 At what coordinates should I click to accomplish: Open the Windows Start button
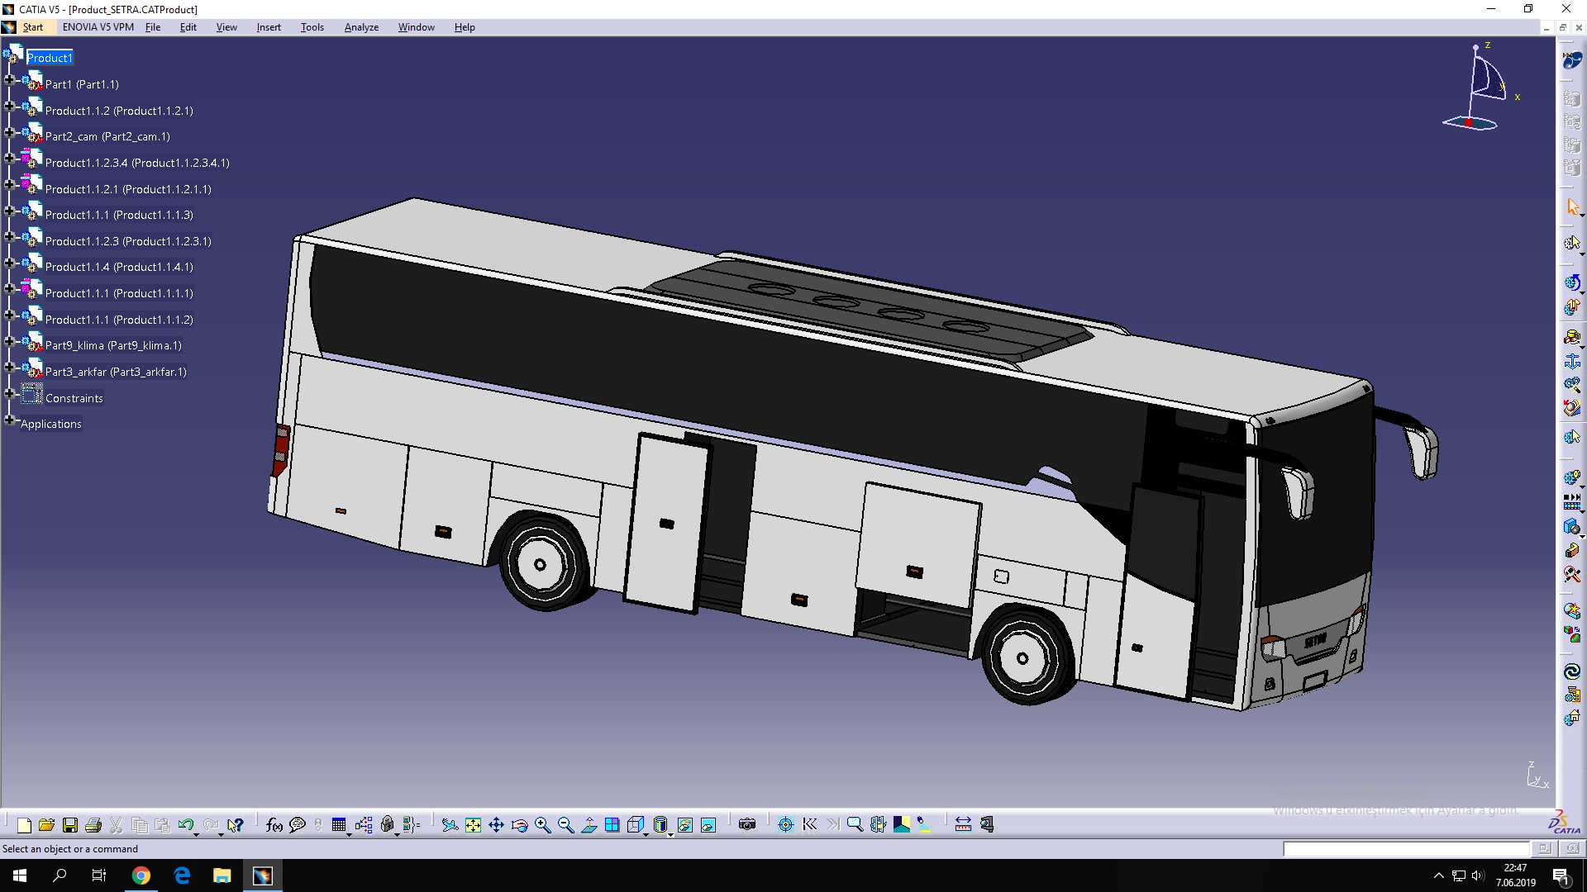pos(20,875)
